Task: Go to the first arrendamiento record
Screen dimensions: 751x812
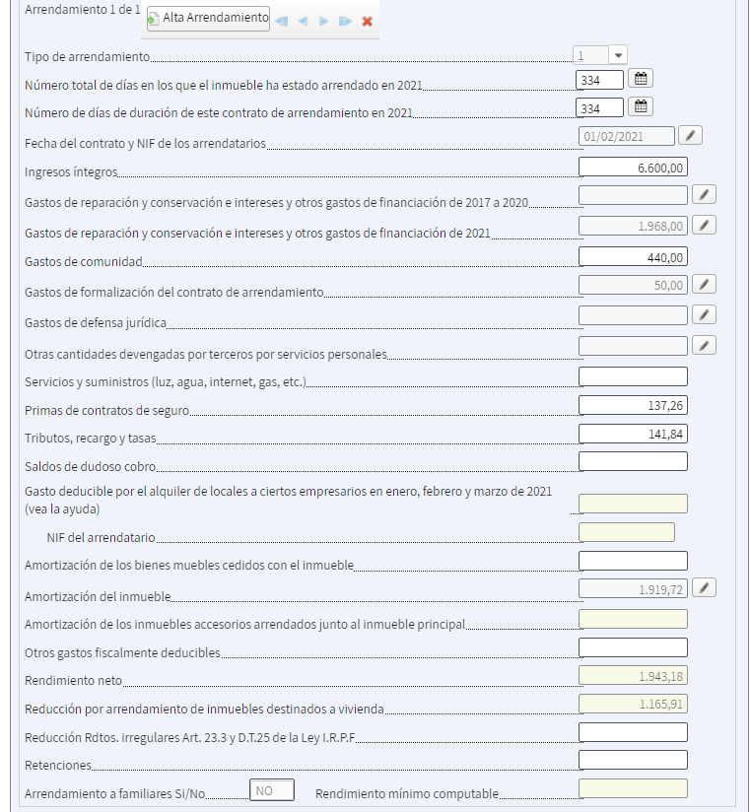Action: point(282,21)
